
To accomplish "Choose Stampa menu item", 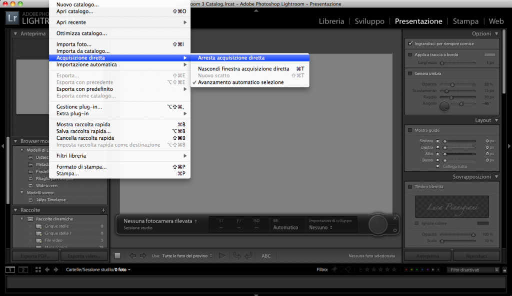I will [119, 173].
